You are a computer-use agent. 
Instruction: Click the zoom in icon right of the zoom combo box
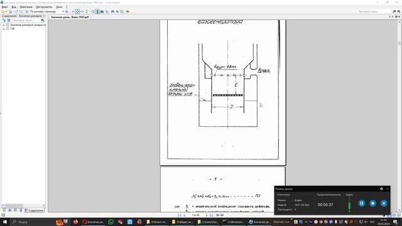point(67,11)
